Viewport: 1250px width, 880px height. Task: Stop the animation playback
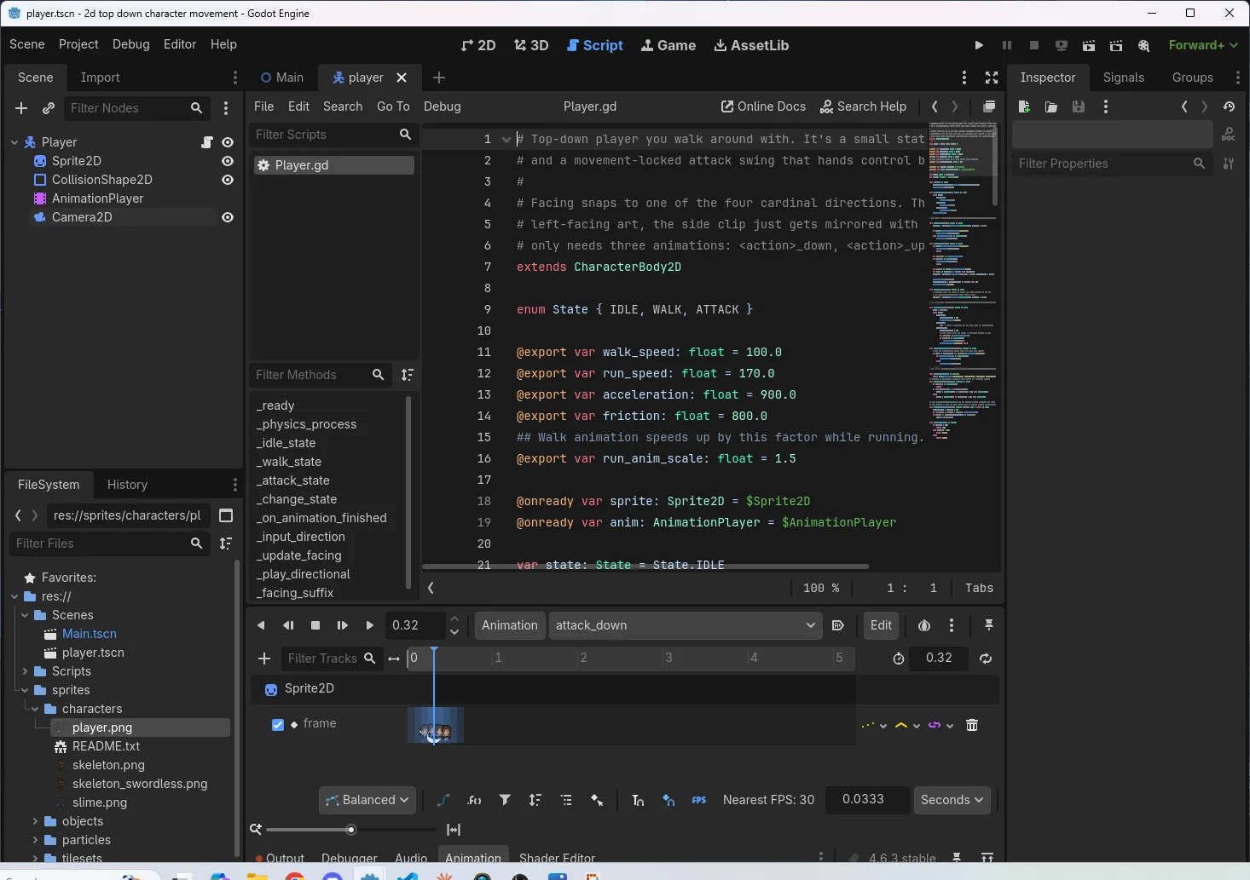click(x=315, y=625)
